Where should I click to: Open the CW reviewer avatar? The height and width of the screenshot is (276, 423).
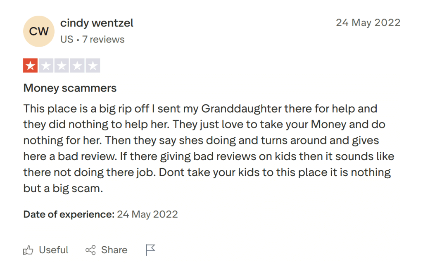39,31
